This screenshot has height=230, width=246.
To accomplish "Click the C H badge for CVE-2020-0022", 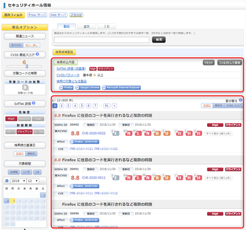I will pyautogui.click(x=179, y=133).
